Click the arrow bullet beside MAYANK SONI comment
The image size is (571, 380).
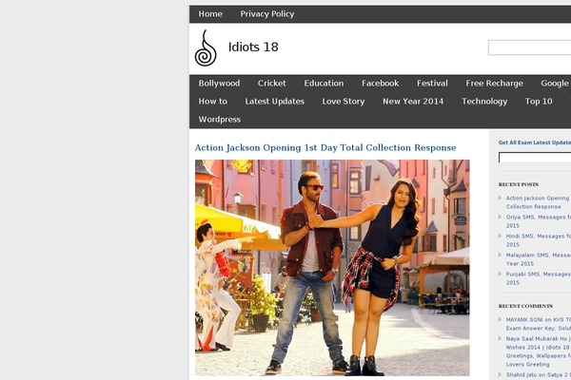[x=500, y=319]
